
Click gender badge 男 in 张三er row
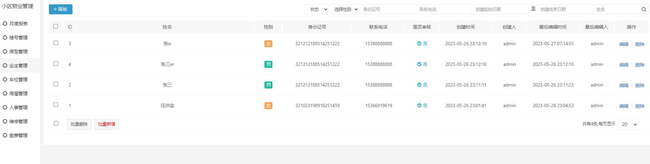(x=268, y=64)
